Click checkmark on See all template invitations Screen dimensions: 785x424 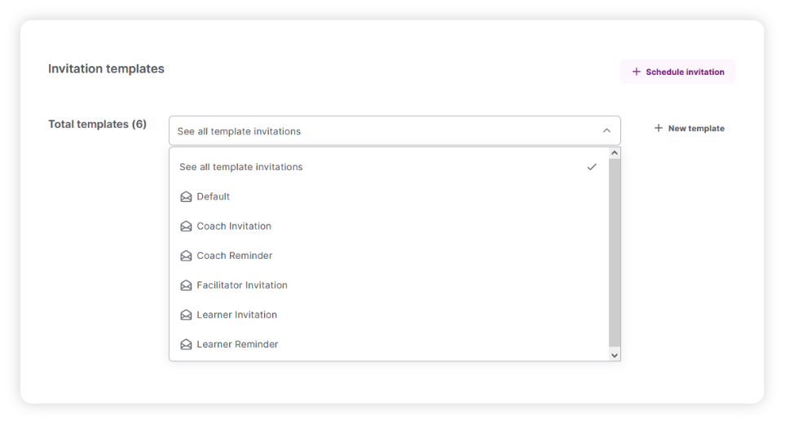(x=592, y=167)
